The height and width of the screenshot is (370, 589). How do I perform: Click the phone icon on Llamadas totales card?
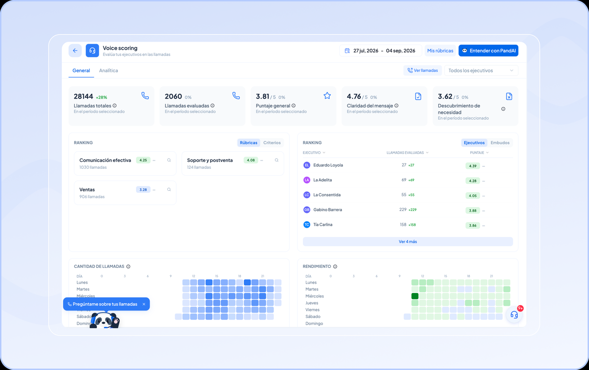(145, 96)
